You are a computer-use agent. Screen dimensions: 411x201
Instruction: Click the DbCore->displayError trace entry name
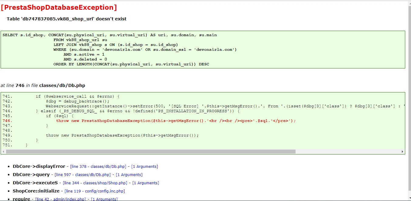[39, 166]
